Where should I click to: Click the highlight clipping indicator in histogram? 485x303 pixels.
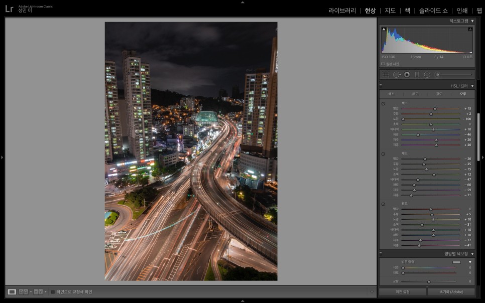point(470,29)
